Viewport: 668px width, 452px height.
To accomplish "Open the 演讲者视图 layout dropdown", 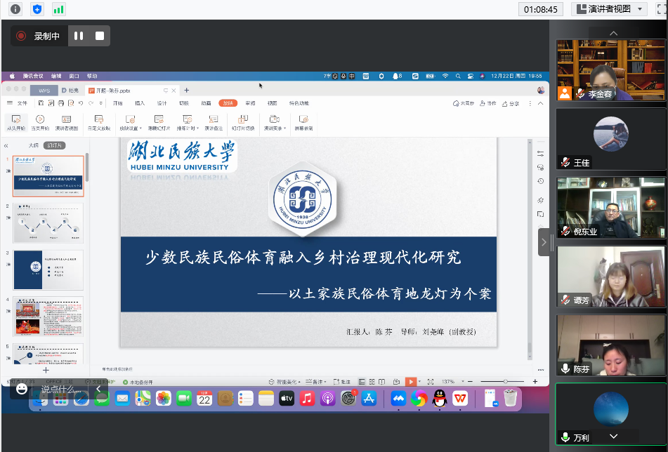I will point(608,9).
